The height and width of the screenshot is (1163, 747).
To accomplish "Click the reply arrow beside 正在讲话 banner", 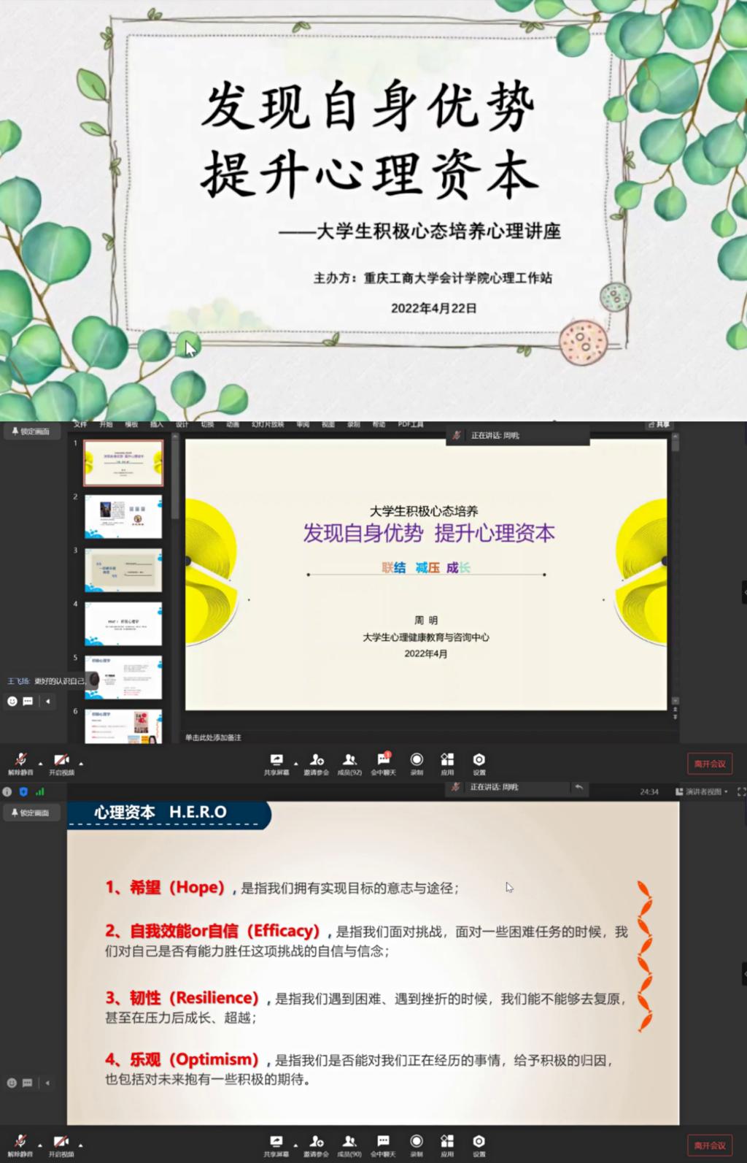I will click(x=578, y=787).
